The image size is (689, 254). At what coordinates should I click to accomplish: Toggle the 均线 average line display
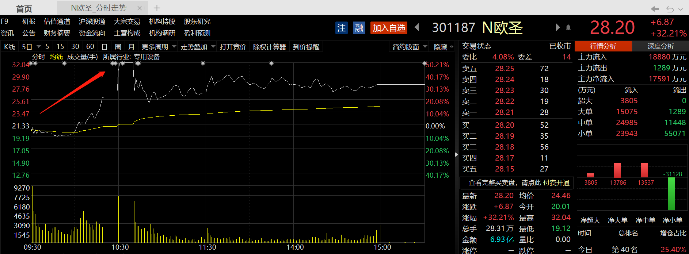click(x=56, y=57)
